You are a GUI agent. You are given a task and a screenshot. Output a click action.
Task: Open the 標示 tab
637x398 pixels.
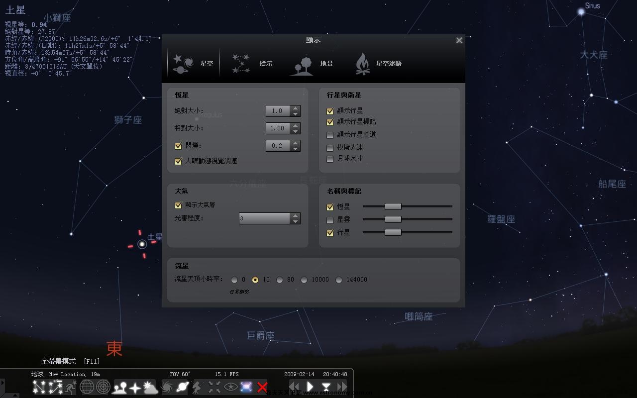click(252, 64)
